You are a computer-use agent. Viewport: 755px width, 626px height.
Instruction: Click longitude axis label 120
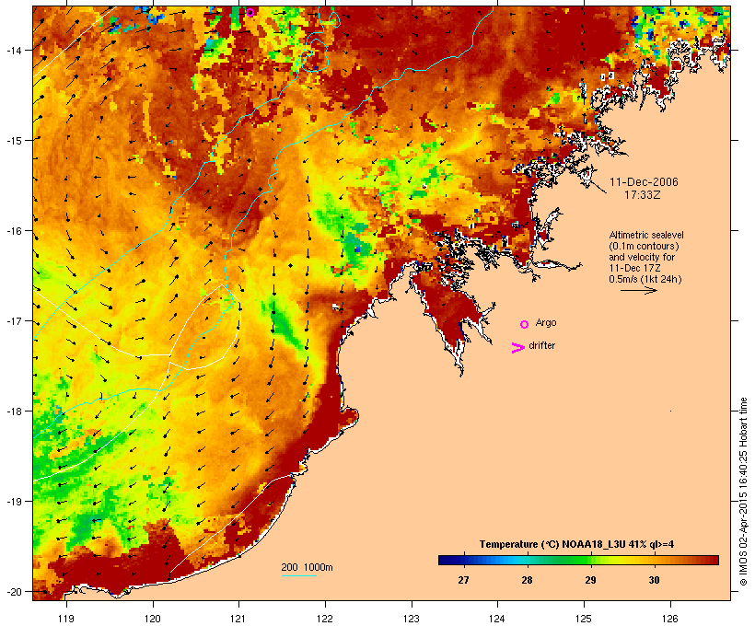coord(153,619)
